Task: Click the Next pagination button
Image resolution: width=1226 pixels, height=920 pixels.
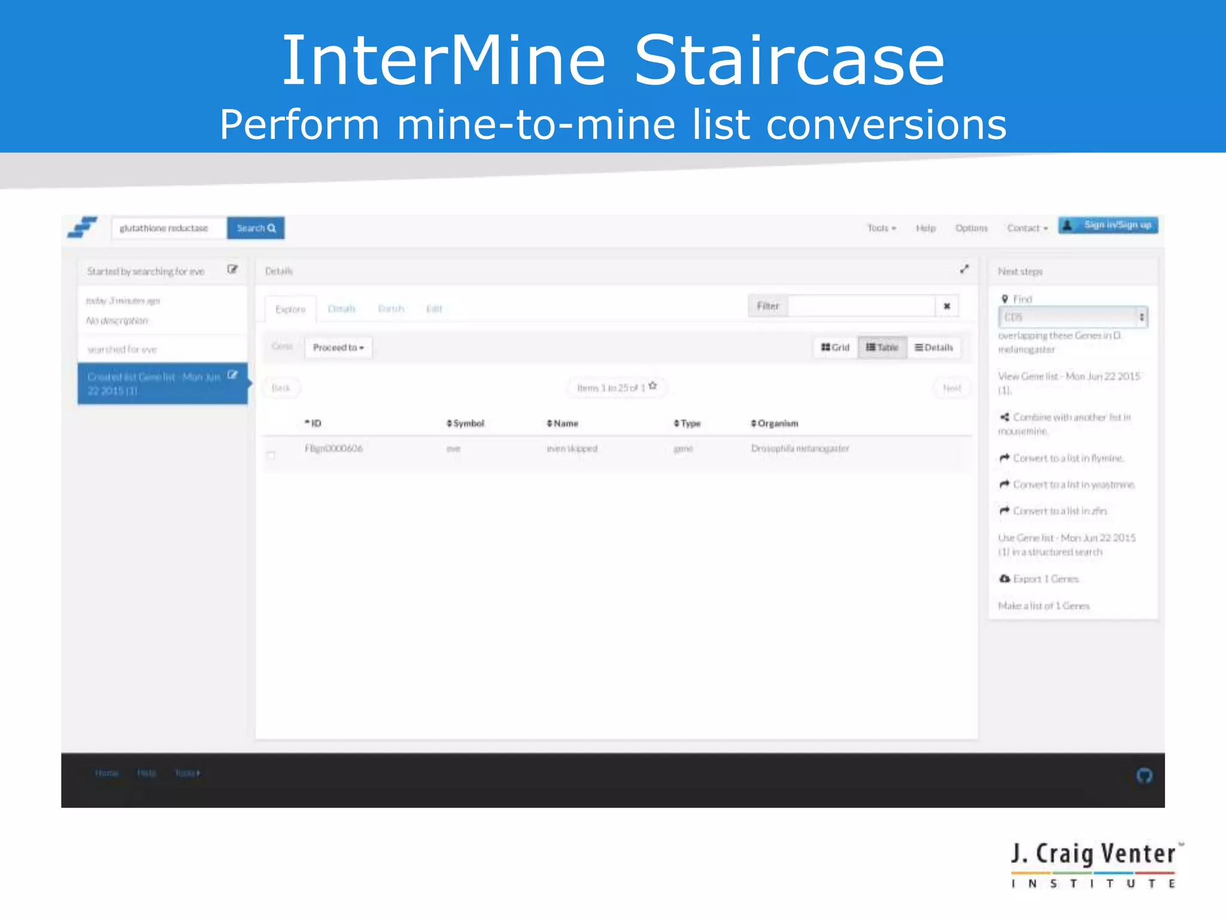Action: point(952,388)
